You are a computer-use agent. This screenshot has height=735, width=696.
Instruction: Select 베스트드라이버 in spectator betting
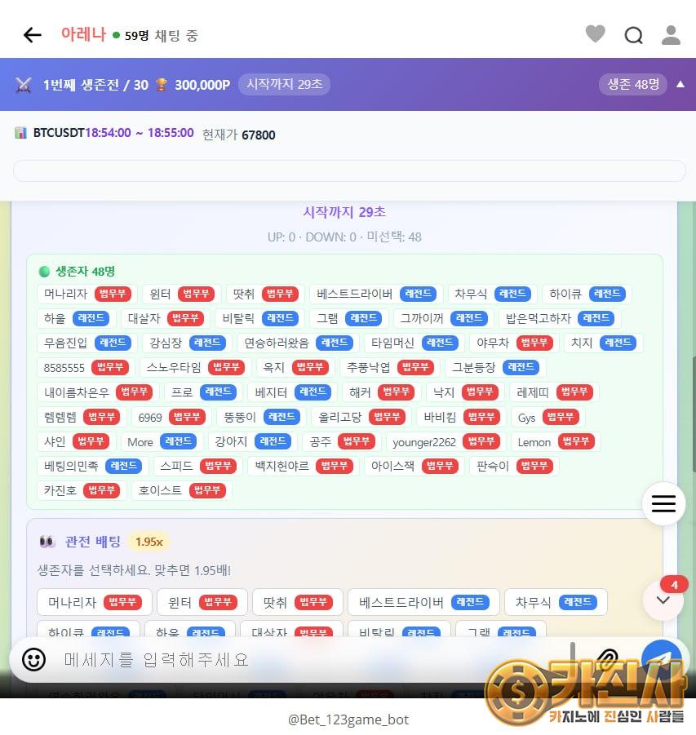click(x=422, y=602)
